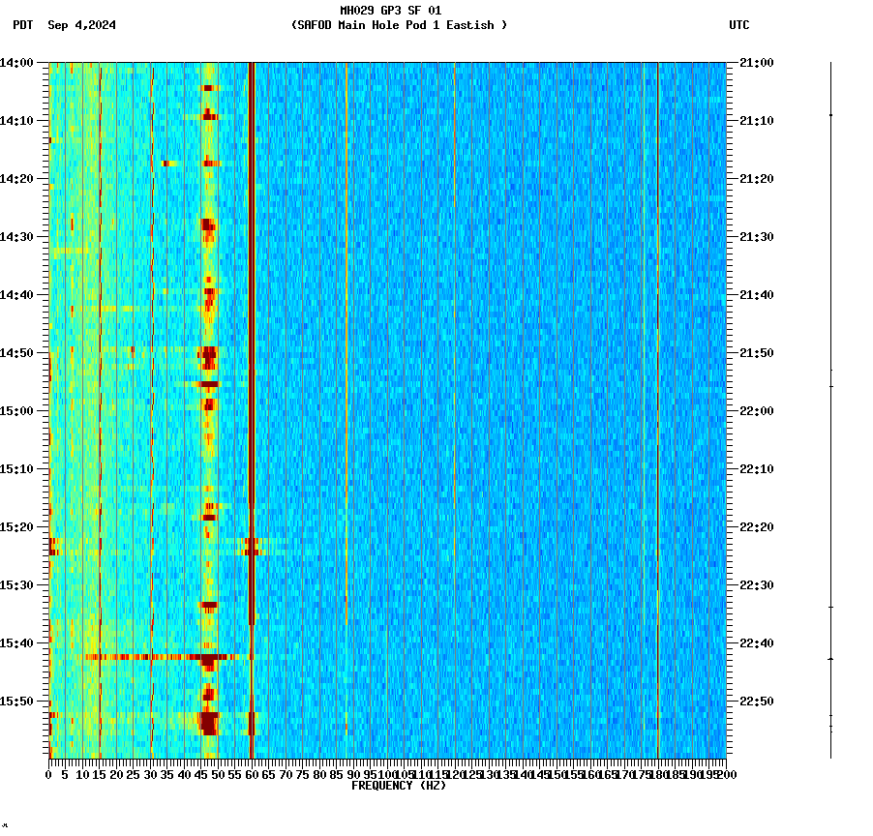This screenshot has height=836, width=873.
Task: Click the 15:50 time label
Action: tap(20, 701)
